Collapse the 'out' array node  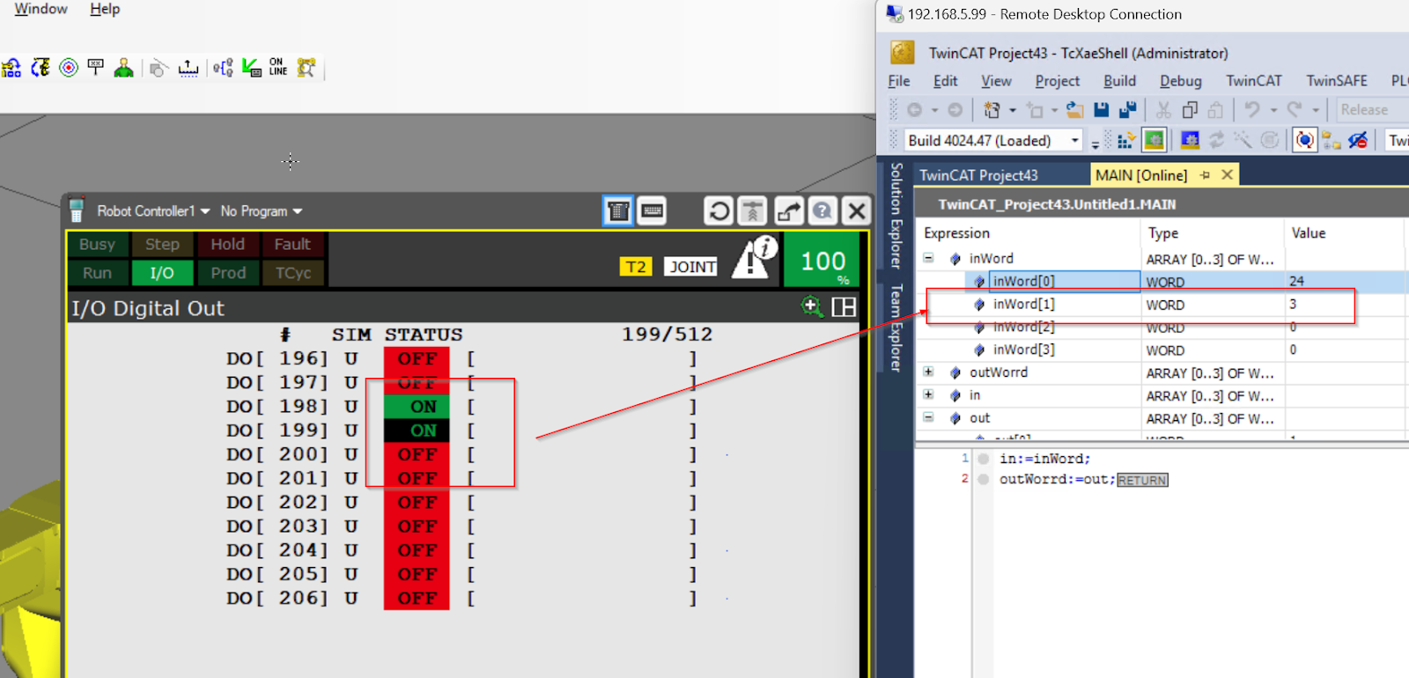(x=928, y=418)
